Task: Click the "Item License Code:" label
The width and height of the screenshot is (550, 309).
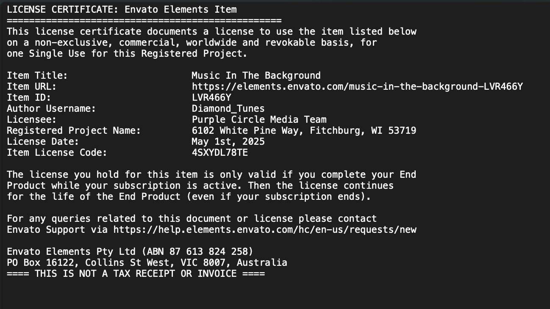Action: click(57, 153)
